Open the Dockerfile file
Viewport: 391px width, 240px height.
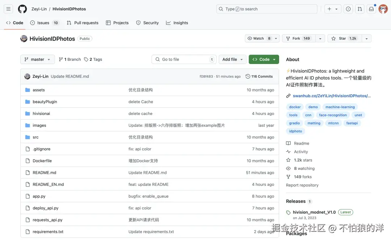[42, 161]
